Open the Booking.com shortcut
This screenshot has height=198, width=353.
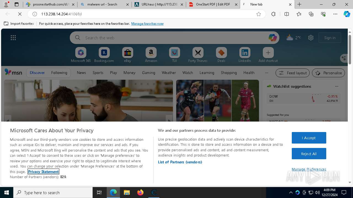pos(104,55)
